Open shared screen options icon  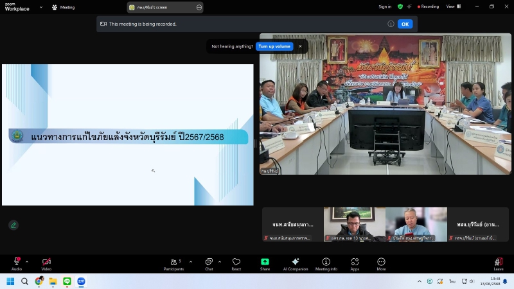199,7
